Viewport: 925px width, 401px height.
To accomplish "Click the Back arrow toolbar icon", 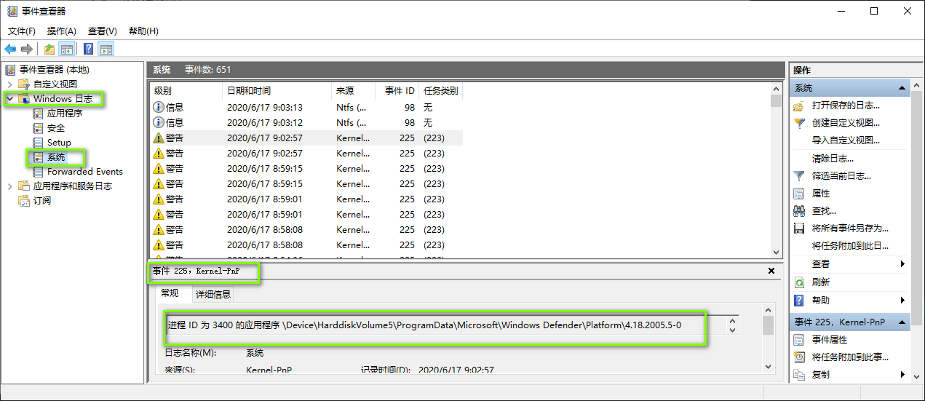I will [x=10, y=49].
